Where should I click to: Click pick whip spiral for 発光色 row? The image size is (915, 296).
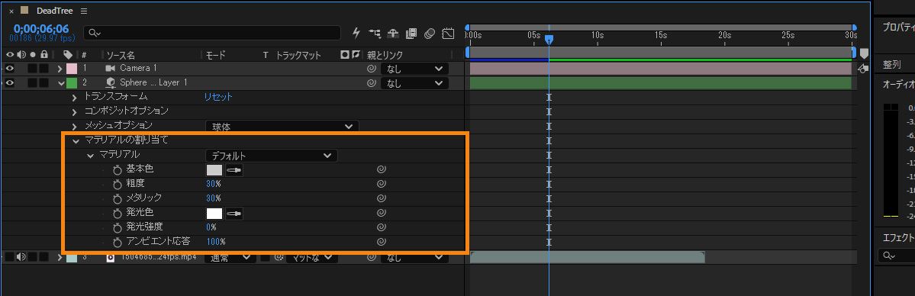pyautogui.click(x=381, y=213)
